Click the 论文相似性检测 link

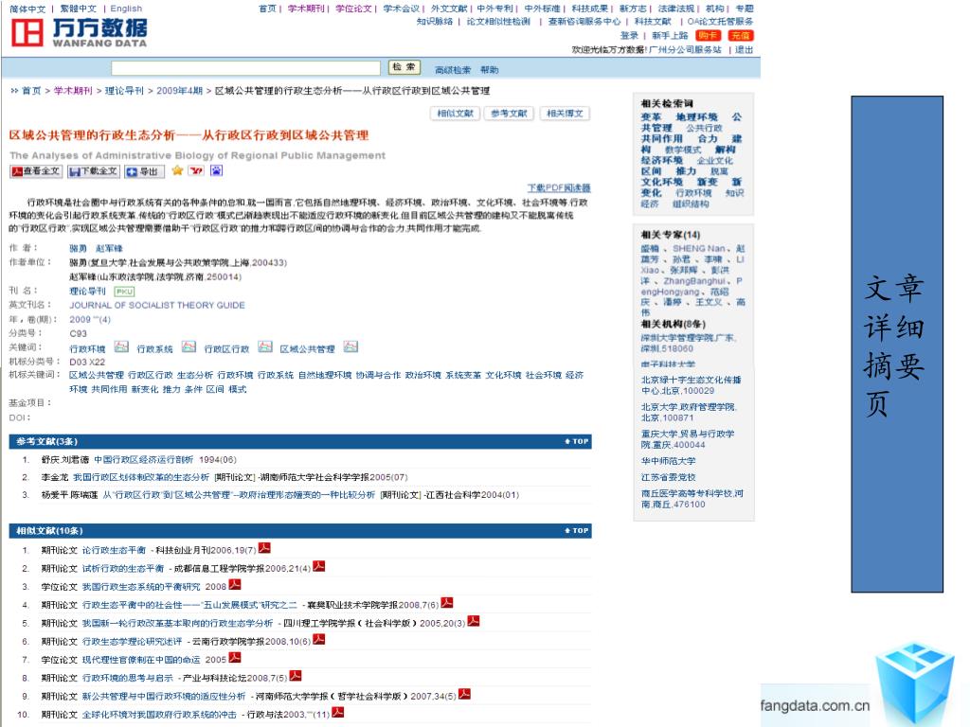(498, 22)
